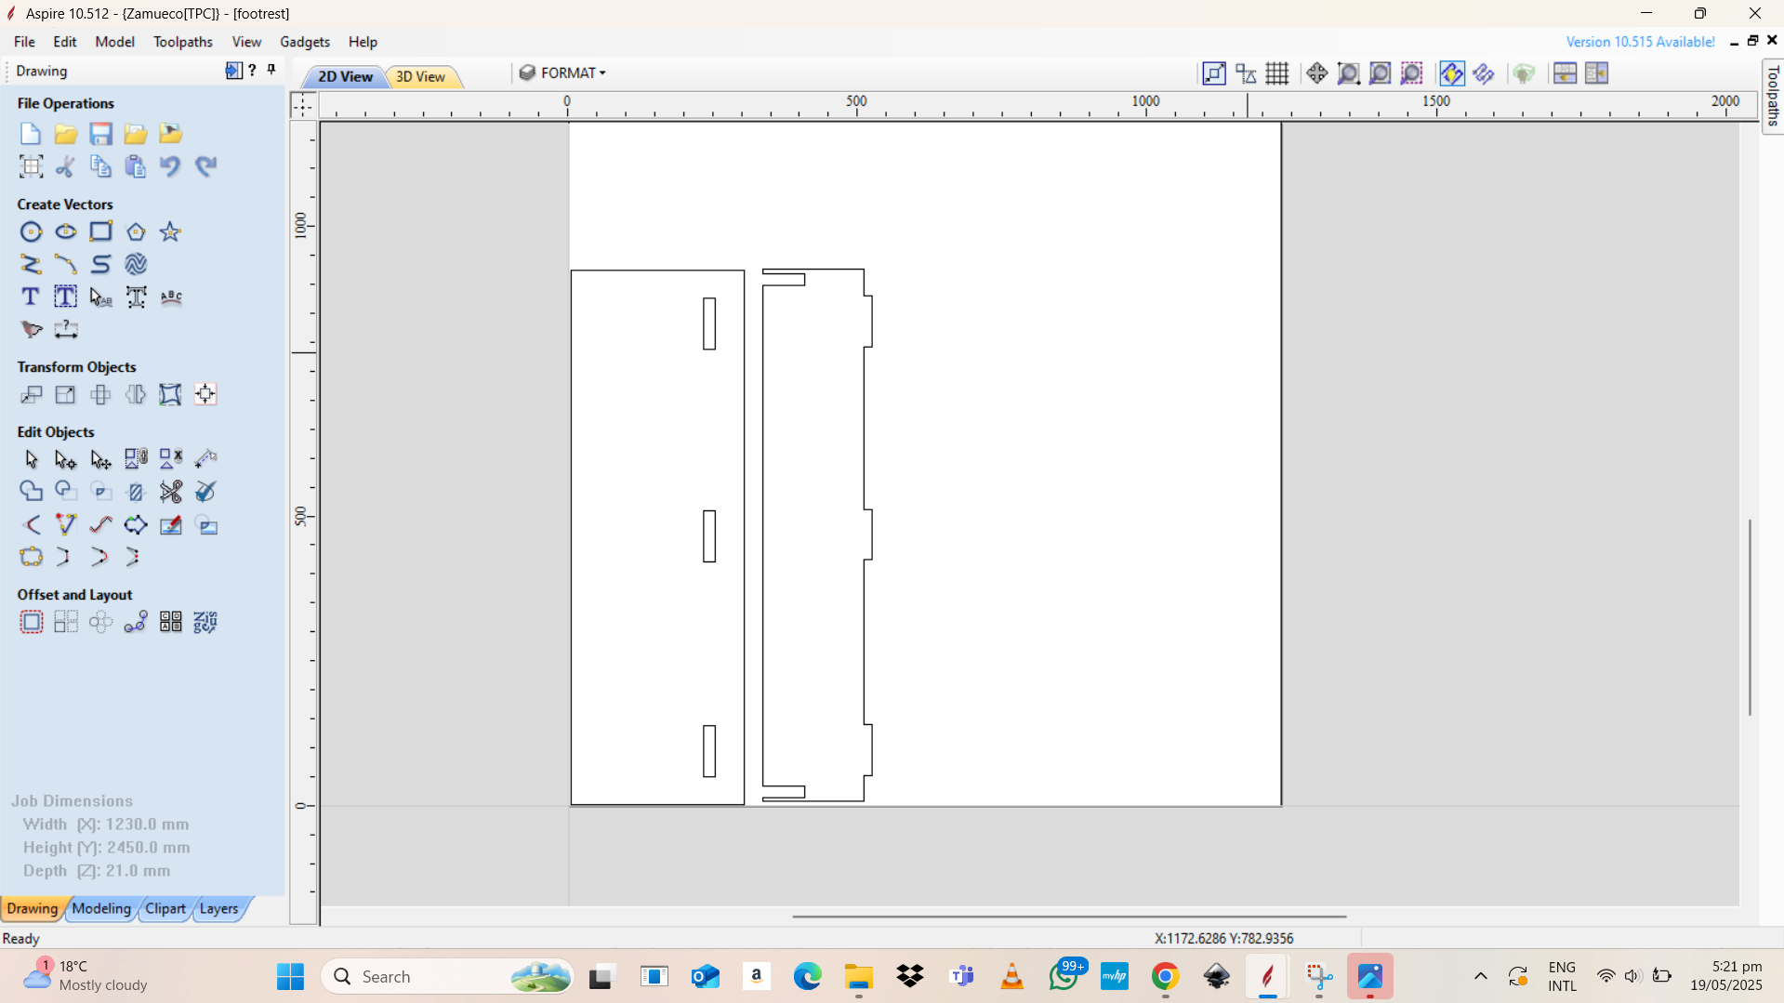
Task: Open Drawing panel help question mark
Action: point(252,70)
